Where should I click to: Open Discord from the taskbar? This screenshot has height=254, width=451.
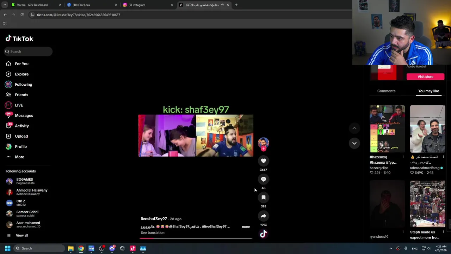click(112, 248)
